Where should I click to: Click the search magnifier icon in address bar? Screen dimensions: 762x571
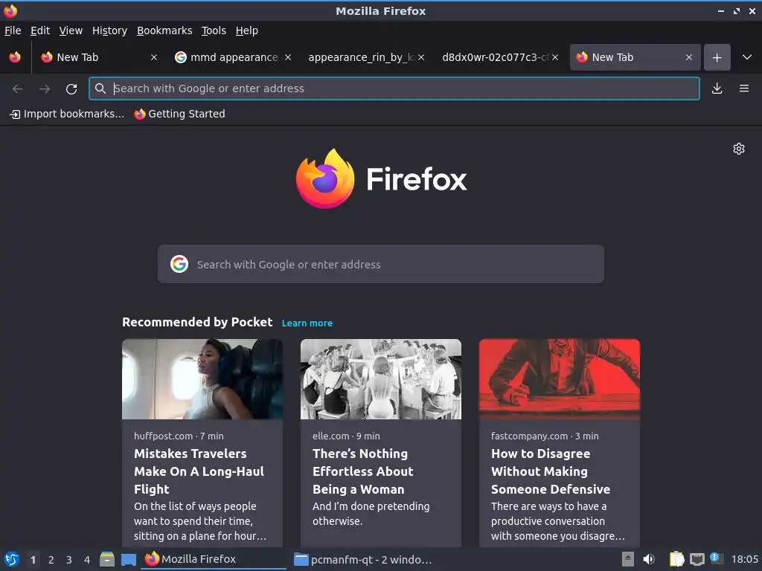pos(100,88)
